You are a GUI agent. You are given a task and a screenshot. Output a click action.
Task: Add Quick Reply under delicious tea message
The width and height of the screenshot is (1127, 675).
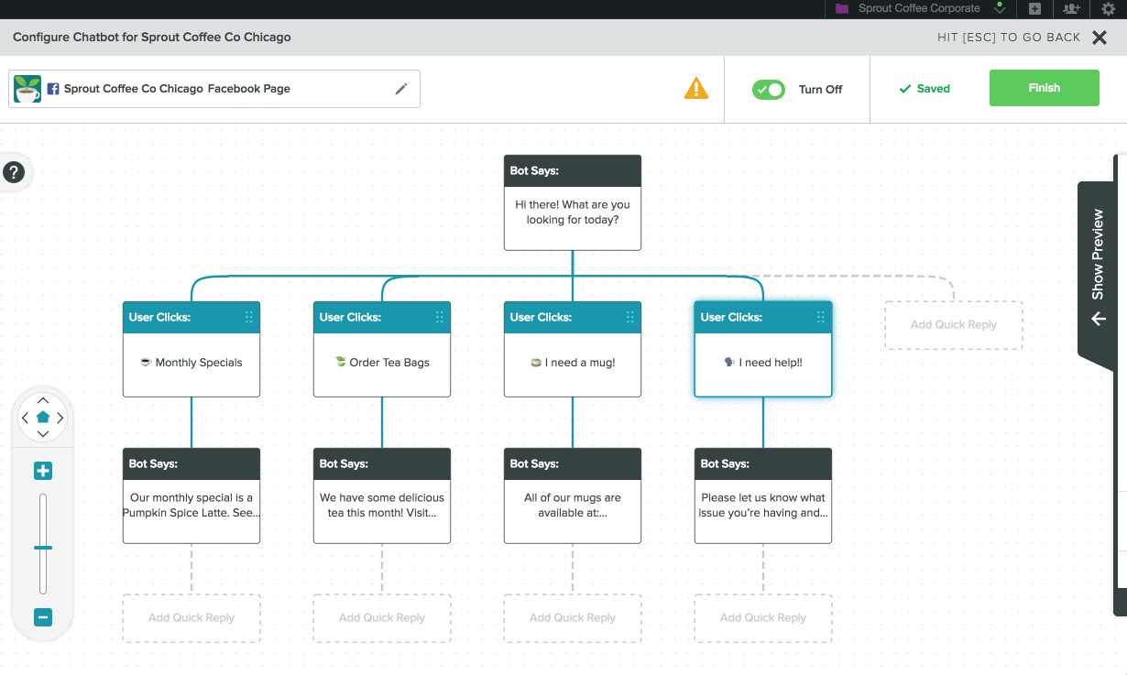[382, 617]
